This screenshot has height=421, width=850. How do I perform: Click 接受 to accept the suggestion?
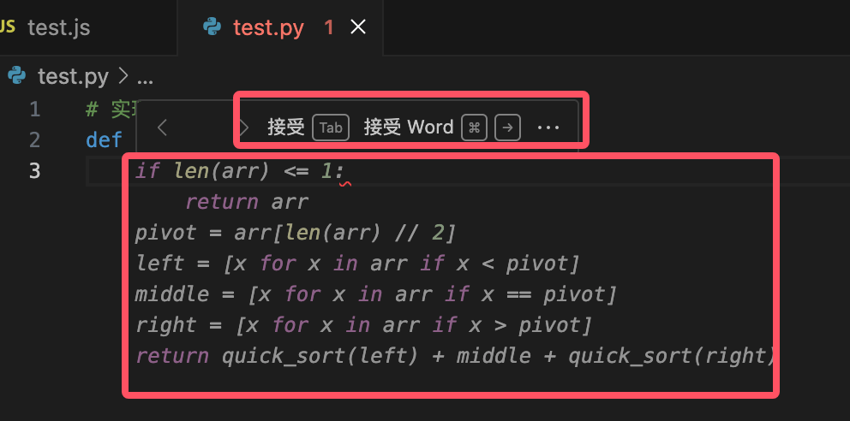[286, 127]
